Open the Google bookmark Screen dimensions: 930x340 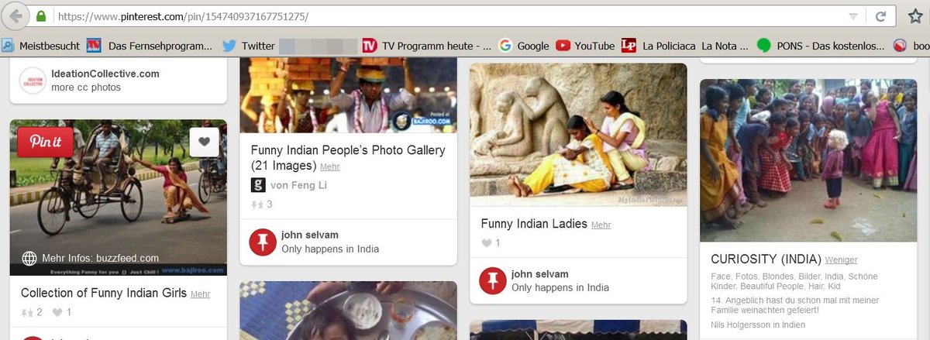(524, 46)
